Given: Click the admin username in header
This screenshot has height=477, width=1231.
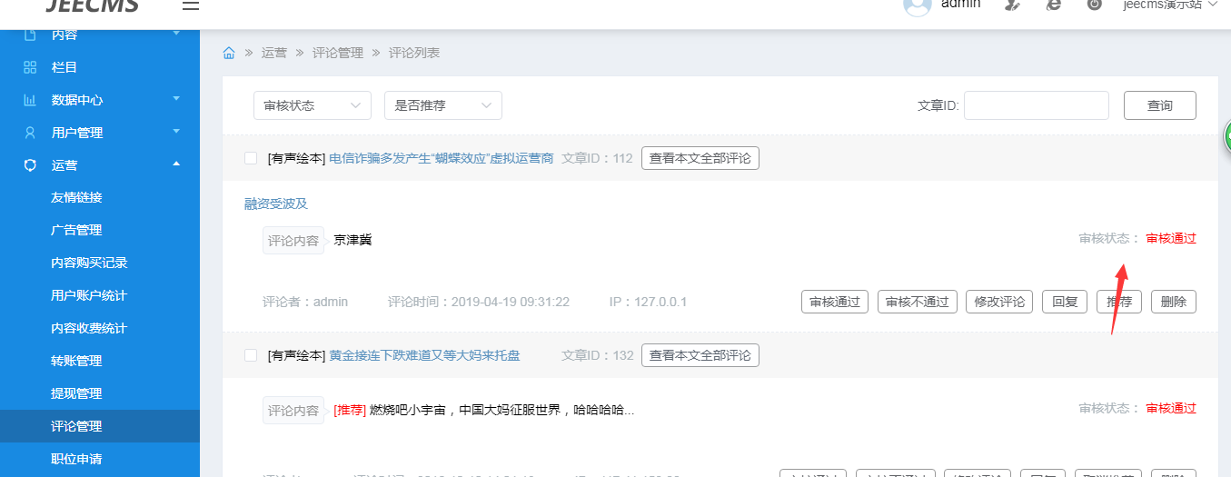Looking at the screenshot, I should pyautogui.click(x=960, y=5).
